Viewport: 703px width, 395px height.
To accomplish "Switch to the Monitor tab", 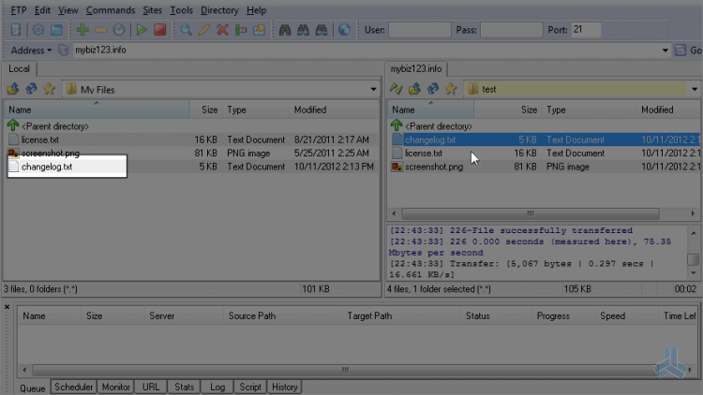I will coord(115,387).
